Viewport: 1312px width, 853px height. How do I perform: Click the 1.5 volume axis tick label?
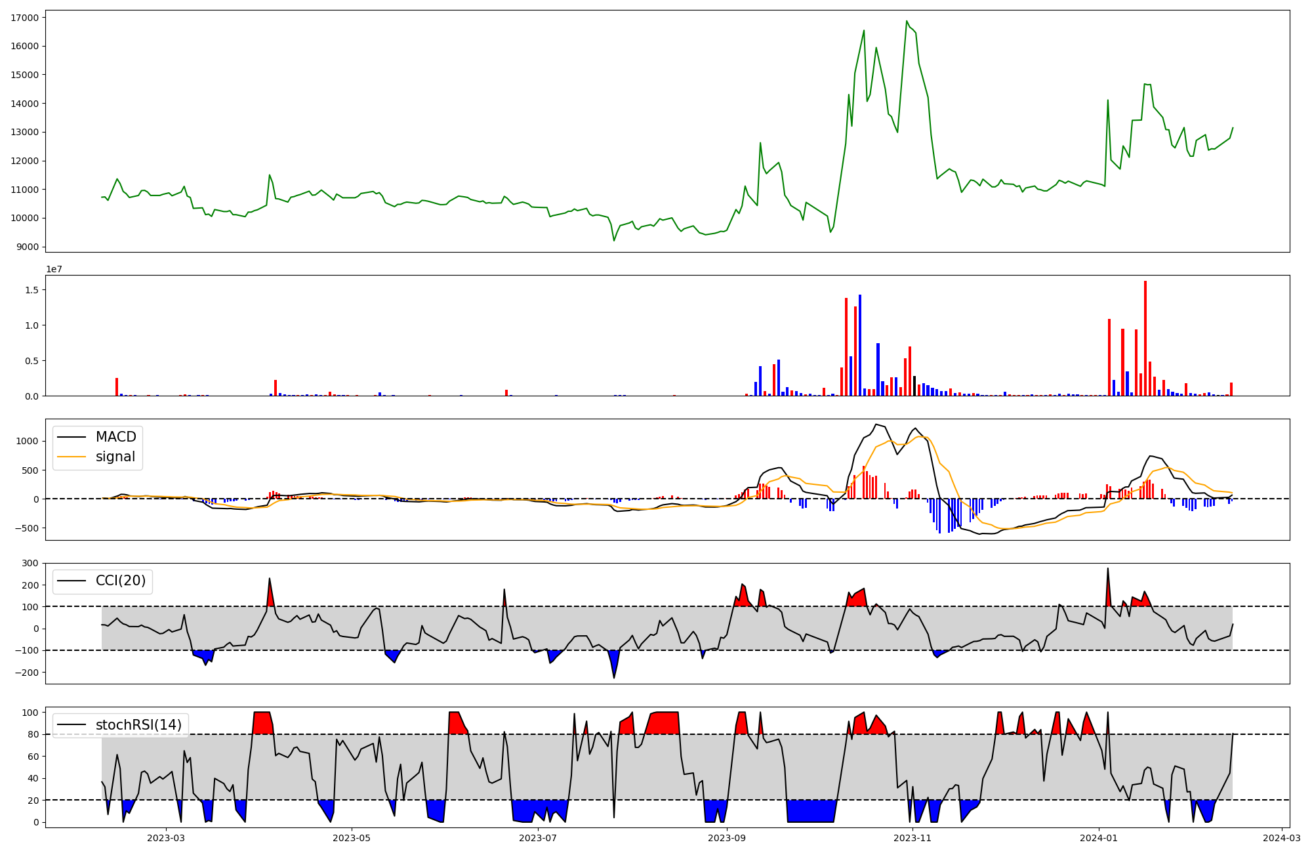(31, 290)
